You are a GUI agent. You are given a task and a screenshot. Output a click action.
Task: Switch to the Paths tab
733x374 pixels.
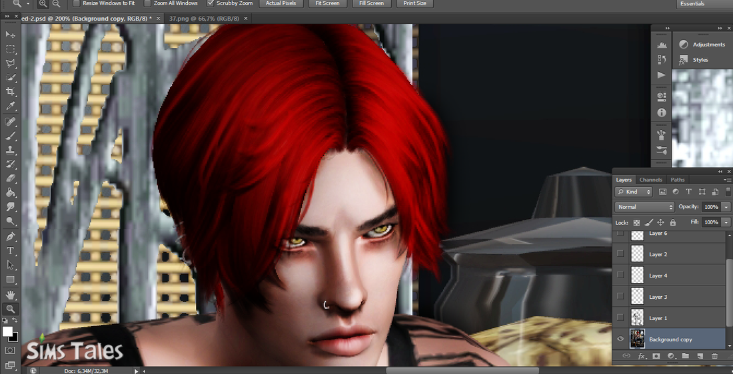click(678, 180)
